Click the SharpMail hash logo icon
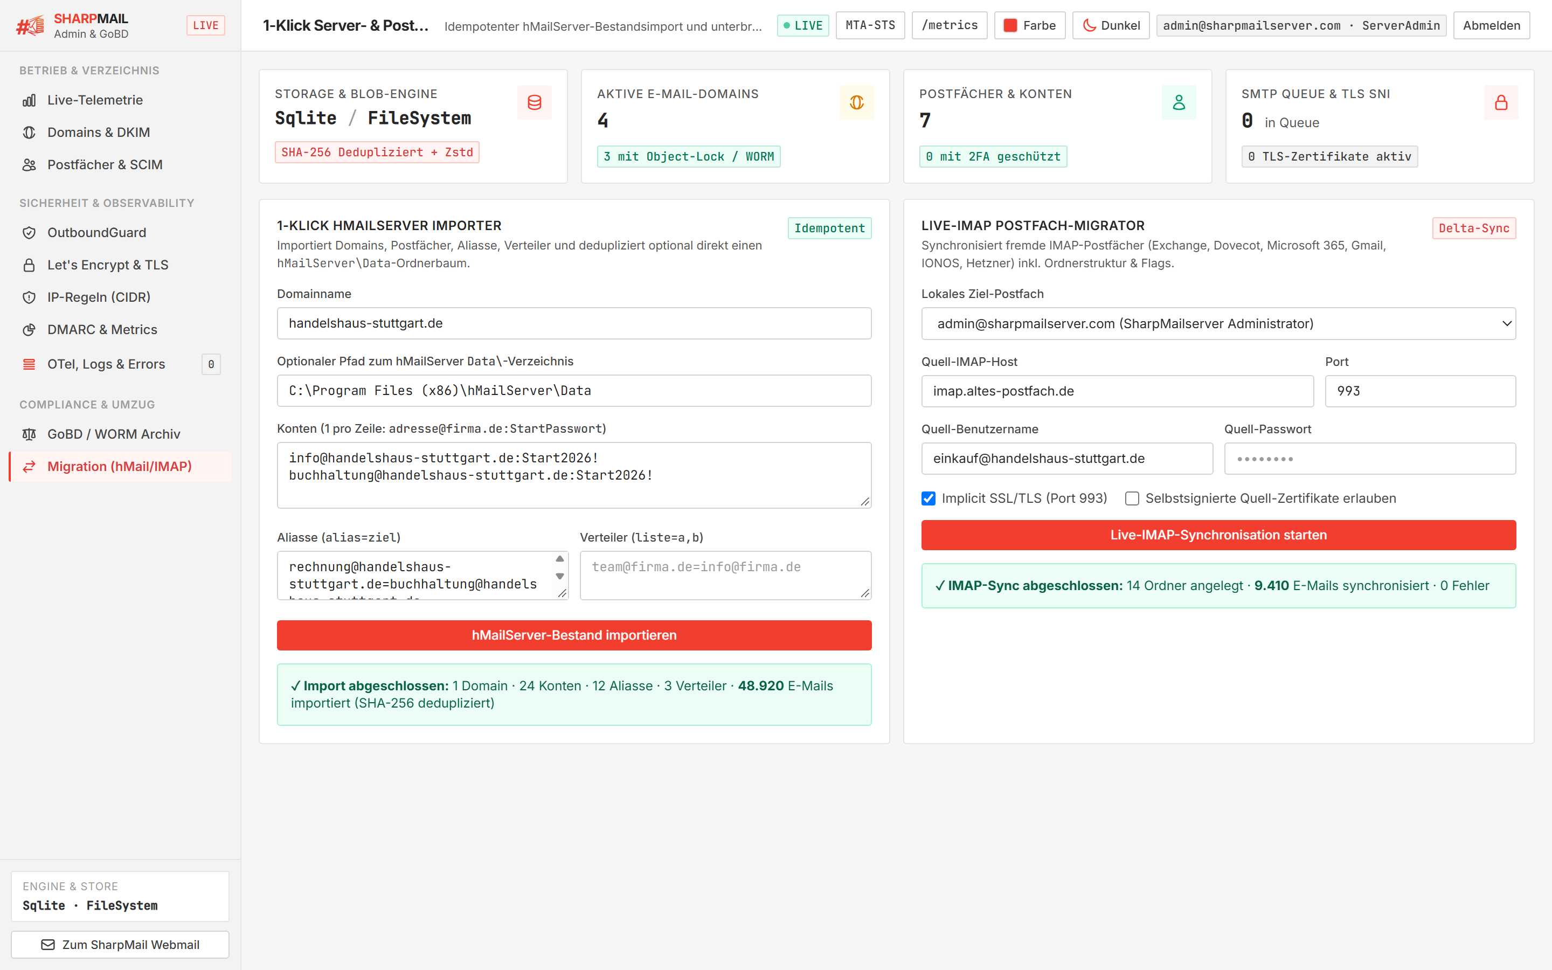This screenshot has height=970, width=1552. [x=30, y=26]
